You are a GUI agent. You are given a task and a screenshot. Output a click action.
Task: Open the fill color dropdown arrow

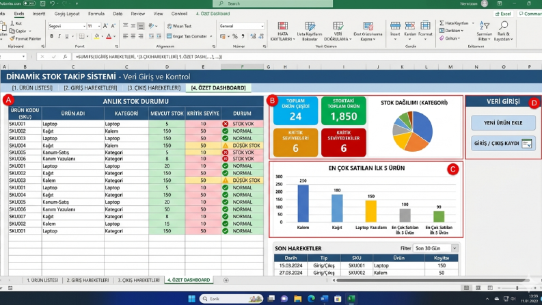(103, 36)
